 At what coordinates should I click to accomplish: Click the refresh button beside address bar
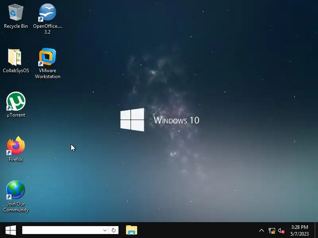tap(114, 230)
